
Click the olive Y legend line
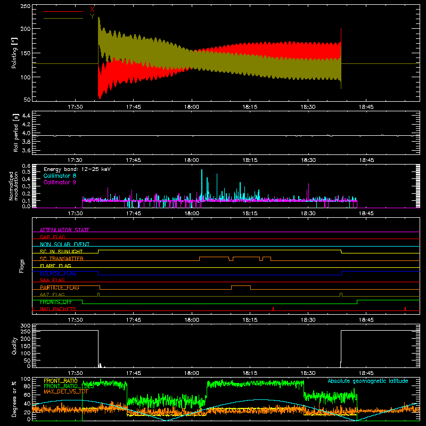63,18
